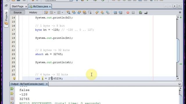Toggle Rectangular Selection mode
The width and height of the screenshot is (186, 104).
(90, 12)
